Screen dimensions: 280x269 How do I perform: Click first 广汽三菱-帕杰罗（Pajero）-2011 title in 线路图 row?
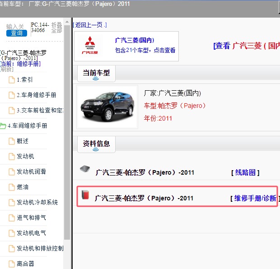pos(145,172)
